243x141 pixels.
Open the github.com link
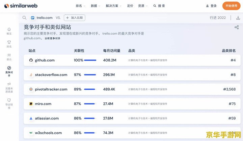point(45,60)
